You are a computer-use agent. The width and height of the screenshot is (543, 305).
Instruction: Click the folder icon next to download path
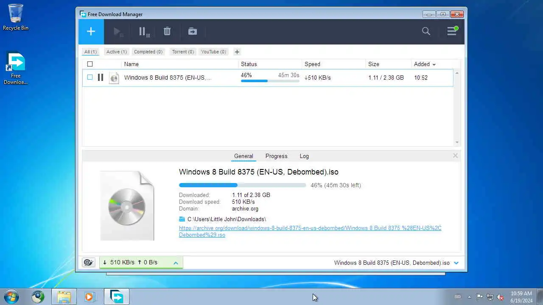pyautogui.click(x=182, y=219)
